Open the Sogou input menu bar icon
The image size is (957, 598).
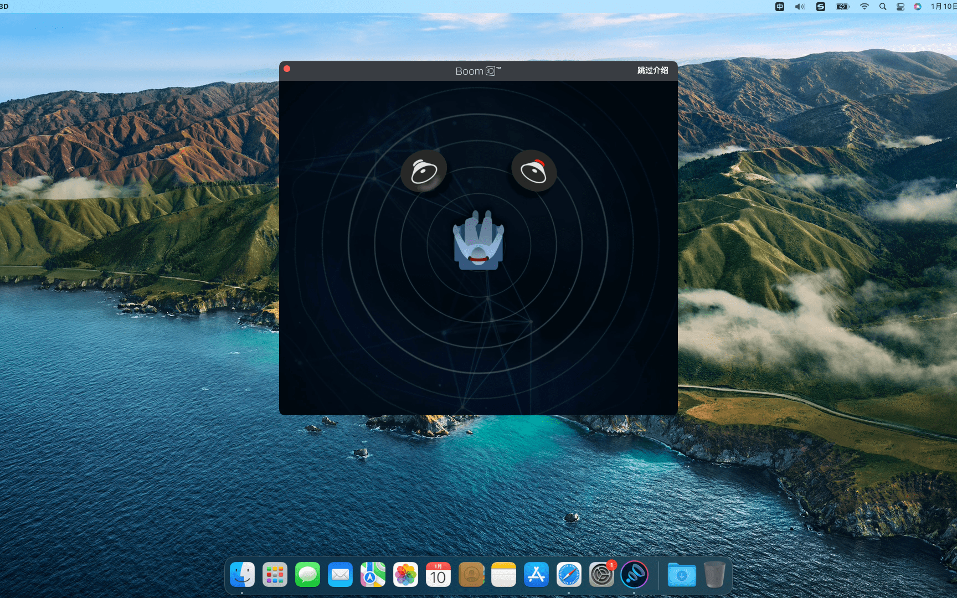(821, 7)
